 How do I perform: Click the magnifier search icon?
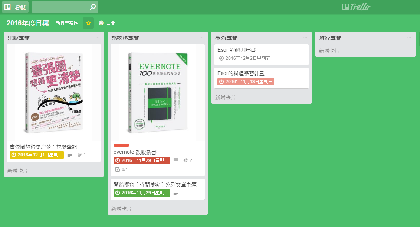pos(93,7)
